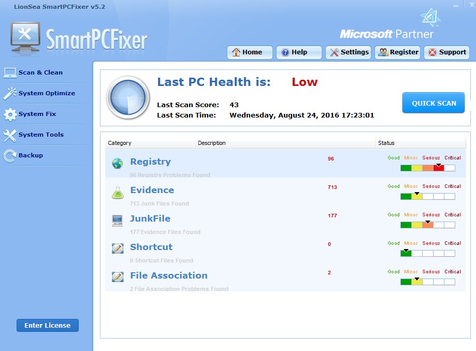Switch to the Backup section

(31, 155)
